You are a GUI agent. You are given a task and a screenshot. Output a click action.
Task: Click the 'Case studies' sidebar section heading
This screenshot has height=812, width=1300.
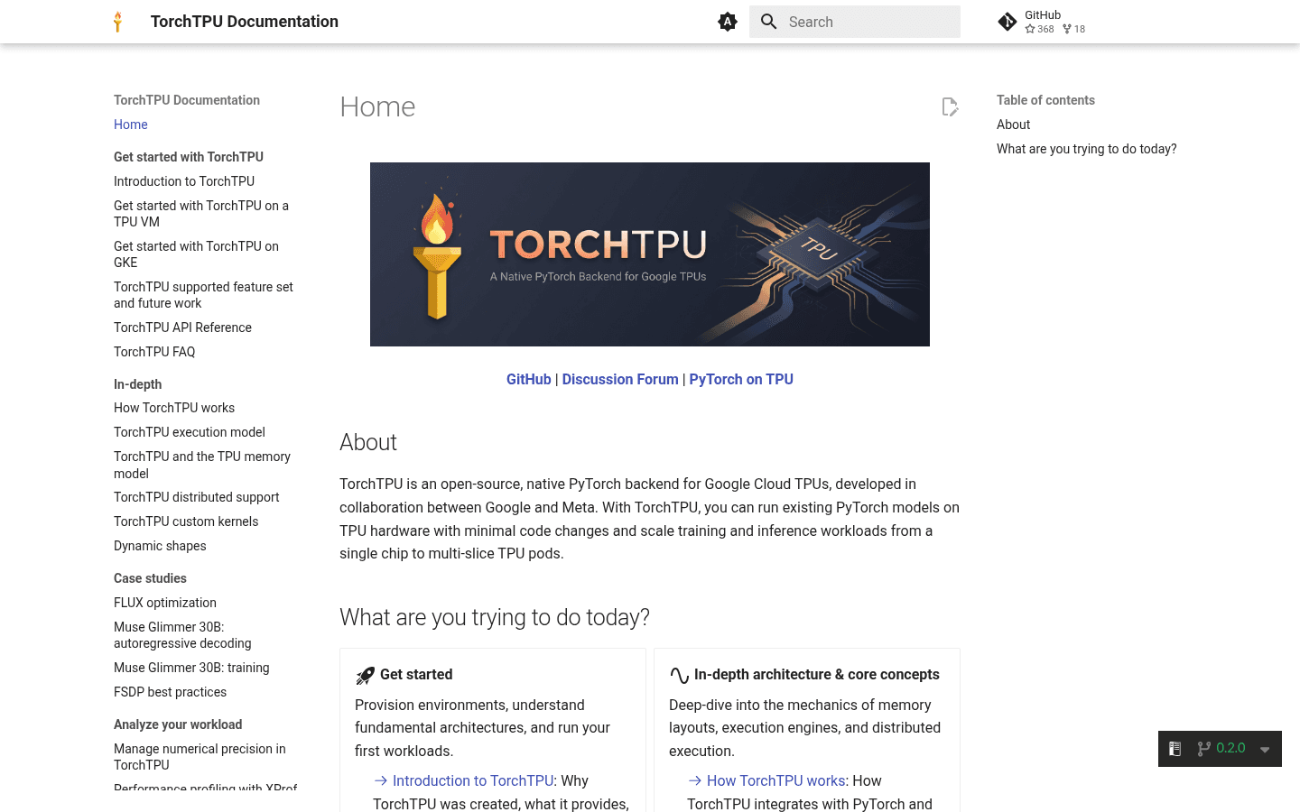(x=150, y=578)
